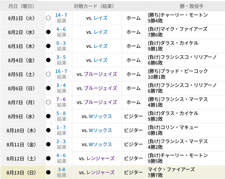This screenshot has height=179, width=225.
Task: Open the 0-3 score result for 8月3日
Action: point(61,43)
